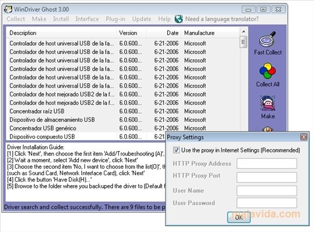This screenshot has height=232, width=314.
Task: Open the Make menu
Action: tap(39, 19)
